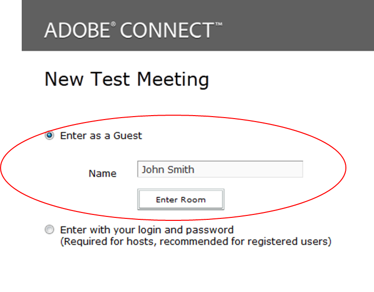Focus the Name text field
374x292 pixels.
click(x=220, y=169)
